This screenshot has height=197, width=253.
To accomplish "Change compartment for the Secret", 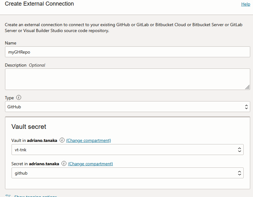I will pyautogui.click(x=90, y=164).
